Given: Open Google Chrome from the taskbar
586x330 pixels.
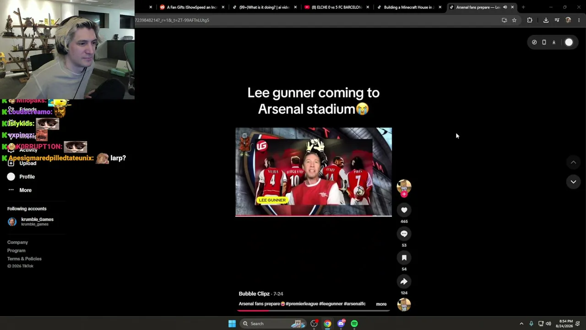Looking at the screenshot, I should point(327,324).
